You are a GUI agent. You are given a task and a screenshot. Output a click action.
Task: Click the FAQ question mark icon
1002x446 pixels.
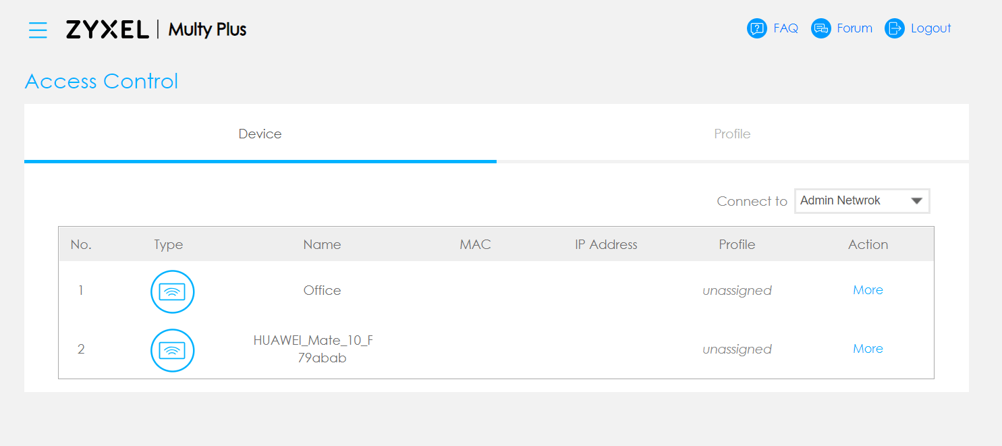coord(757,28)
